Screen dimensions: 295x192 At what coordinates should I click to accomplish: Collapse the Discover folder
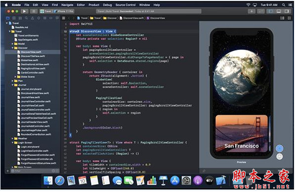[12, 48]
